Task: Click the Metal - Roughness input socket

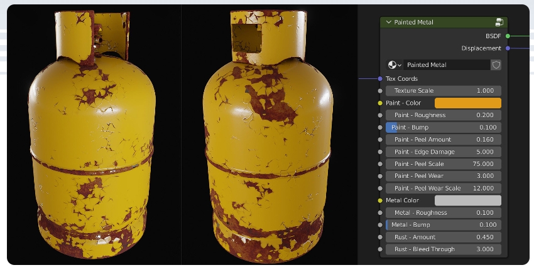Action: pos(380,212)
